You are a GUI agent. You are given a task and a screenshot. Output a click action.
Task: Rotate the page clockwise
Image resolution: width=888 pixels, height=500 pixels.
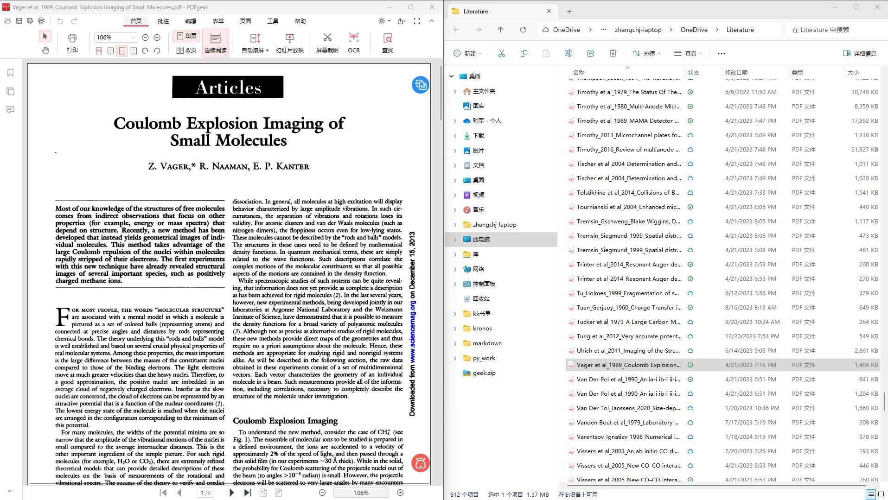pyautogui.click(x=145, y=51)
